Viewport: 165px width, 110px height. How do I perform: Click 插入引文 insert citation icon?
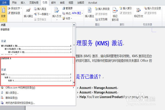(57, 10)
